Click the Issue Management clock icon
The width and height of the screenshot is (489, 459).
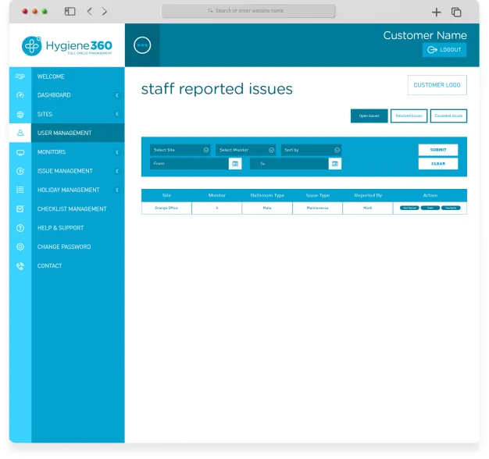pyautogui.click(x=20, y=171)
